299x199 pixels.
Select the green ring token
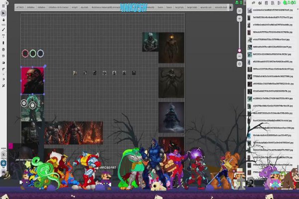(x=33, y=53)
